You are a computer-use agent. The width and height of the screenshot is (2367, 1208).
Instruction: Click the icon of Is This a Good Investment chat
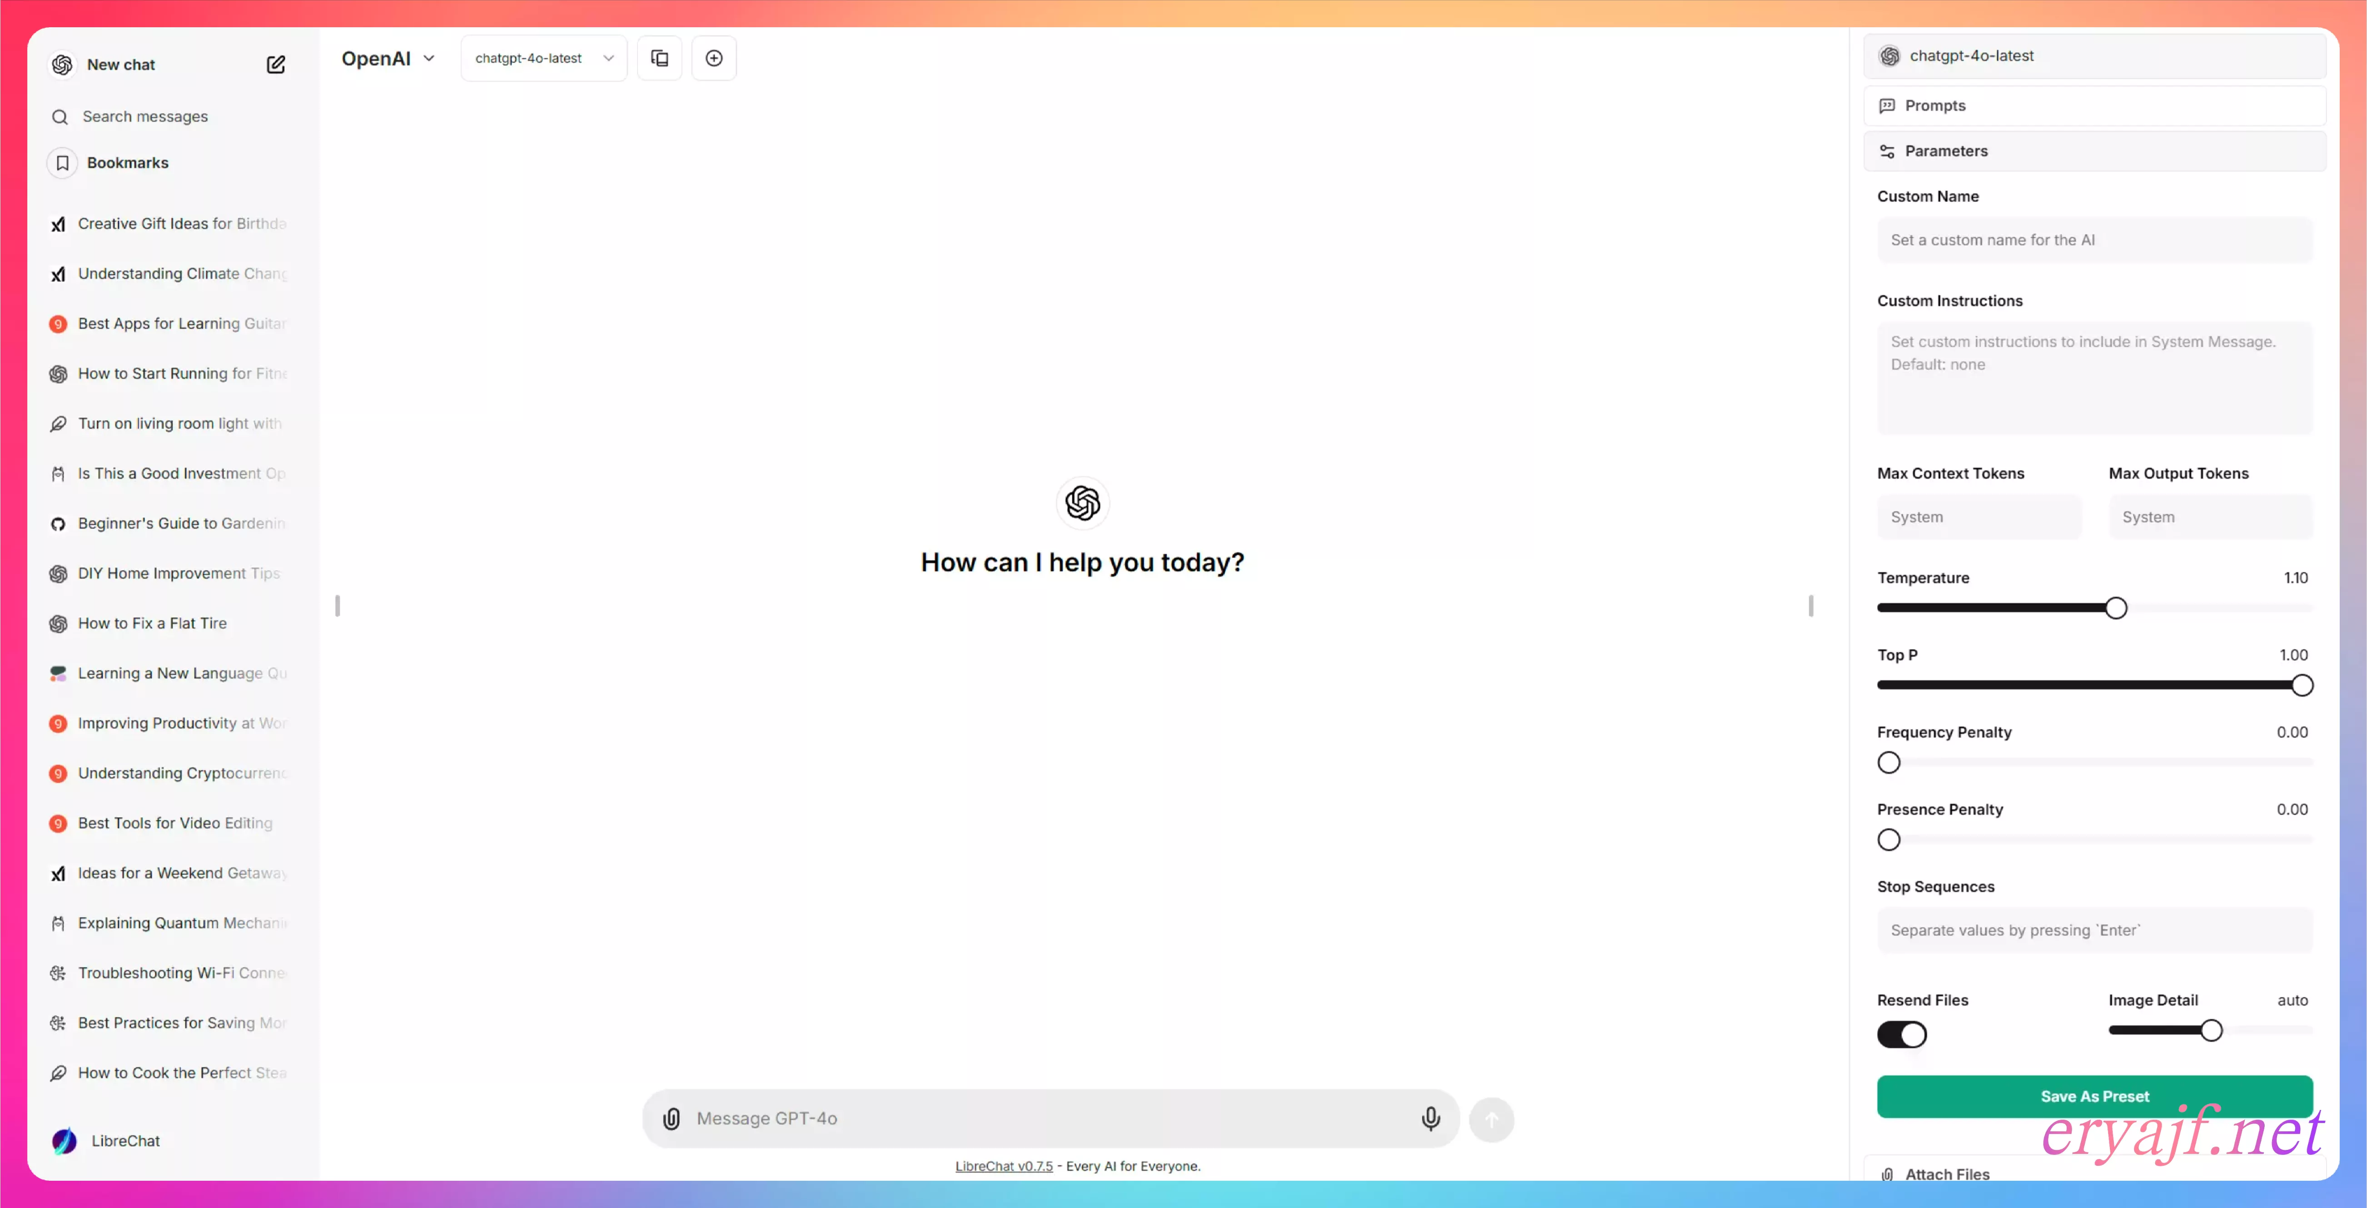pos(58,473)
